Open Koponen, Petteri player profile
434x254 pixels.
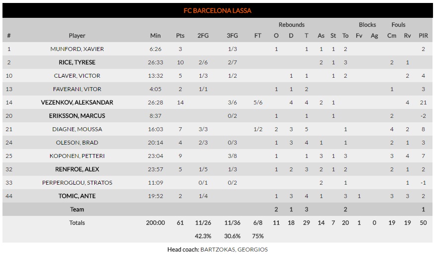(77, 156)
